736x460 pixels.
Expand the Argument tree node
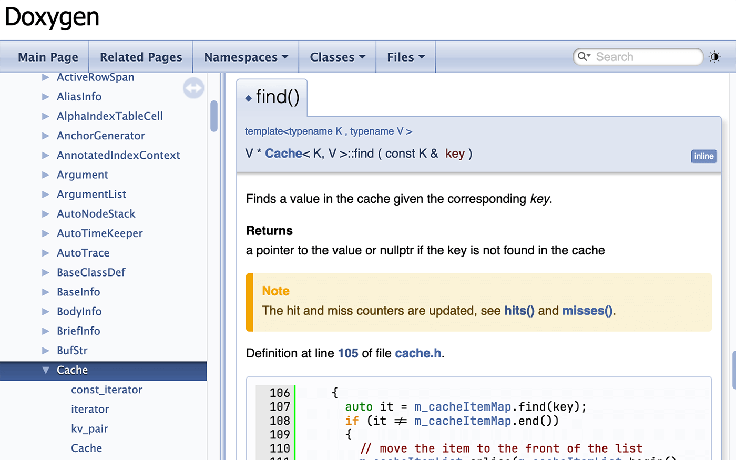tap(46, 175)
